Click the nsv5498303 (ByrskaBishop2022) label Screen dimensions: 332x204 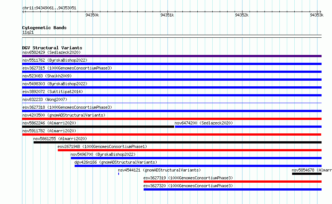(55, 84)
